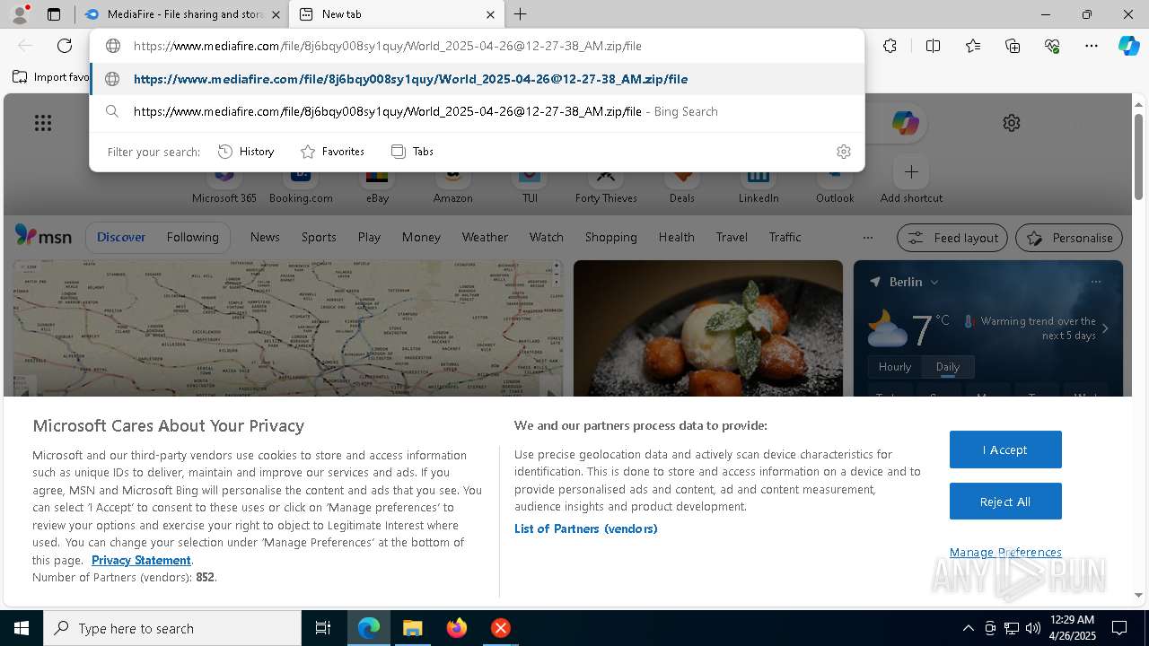Switch weather to Hourly view
This screenshot has width=1149, height=646.
894,367
